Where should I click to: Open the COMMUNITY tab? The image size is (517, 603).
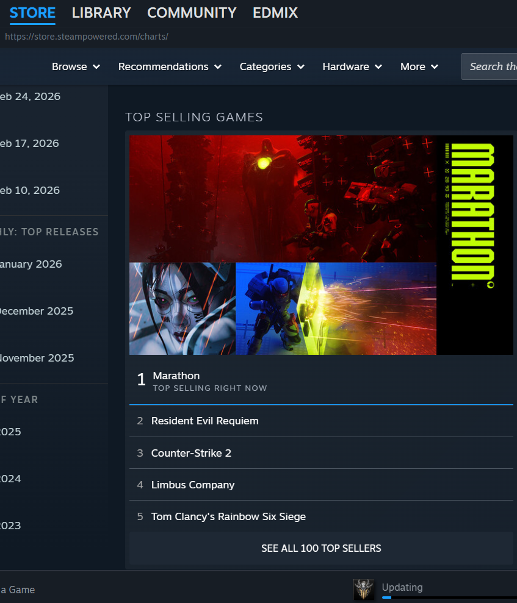click(x=192, y=12)
